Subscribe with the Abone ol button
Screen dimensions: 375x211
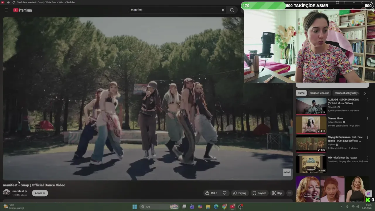coord(40,193)
